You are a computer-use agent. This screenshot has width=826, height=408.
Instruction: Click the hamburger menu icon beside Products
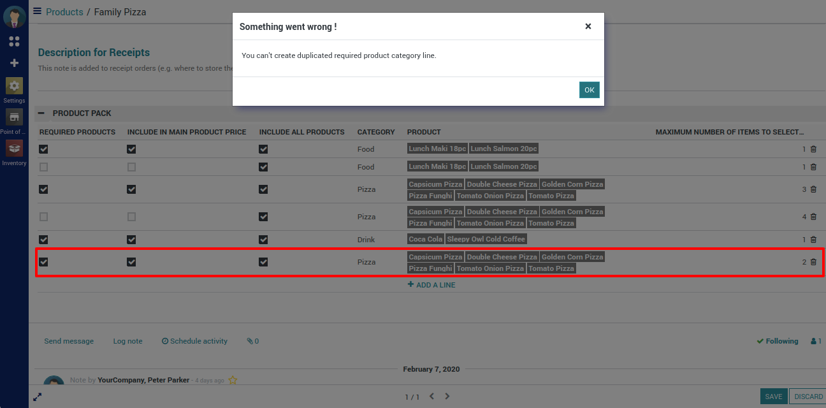[38, 11]
